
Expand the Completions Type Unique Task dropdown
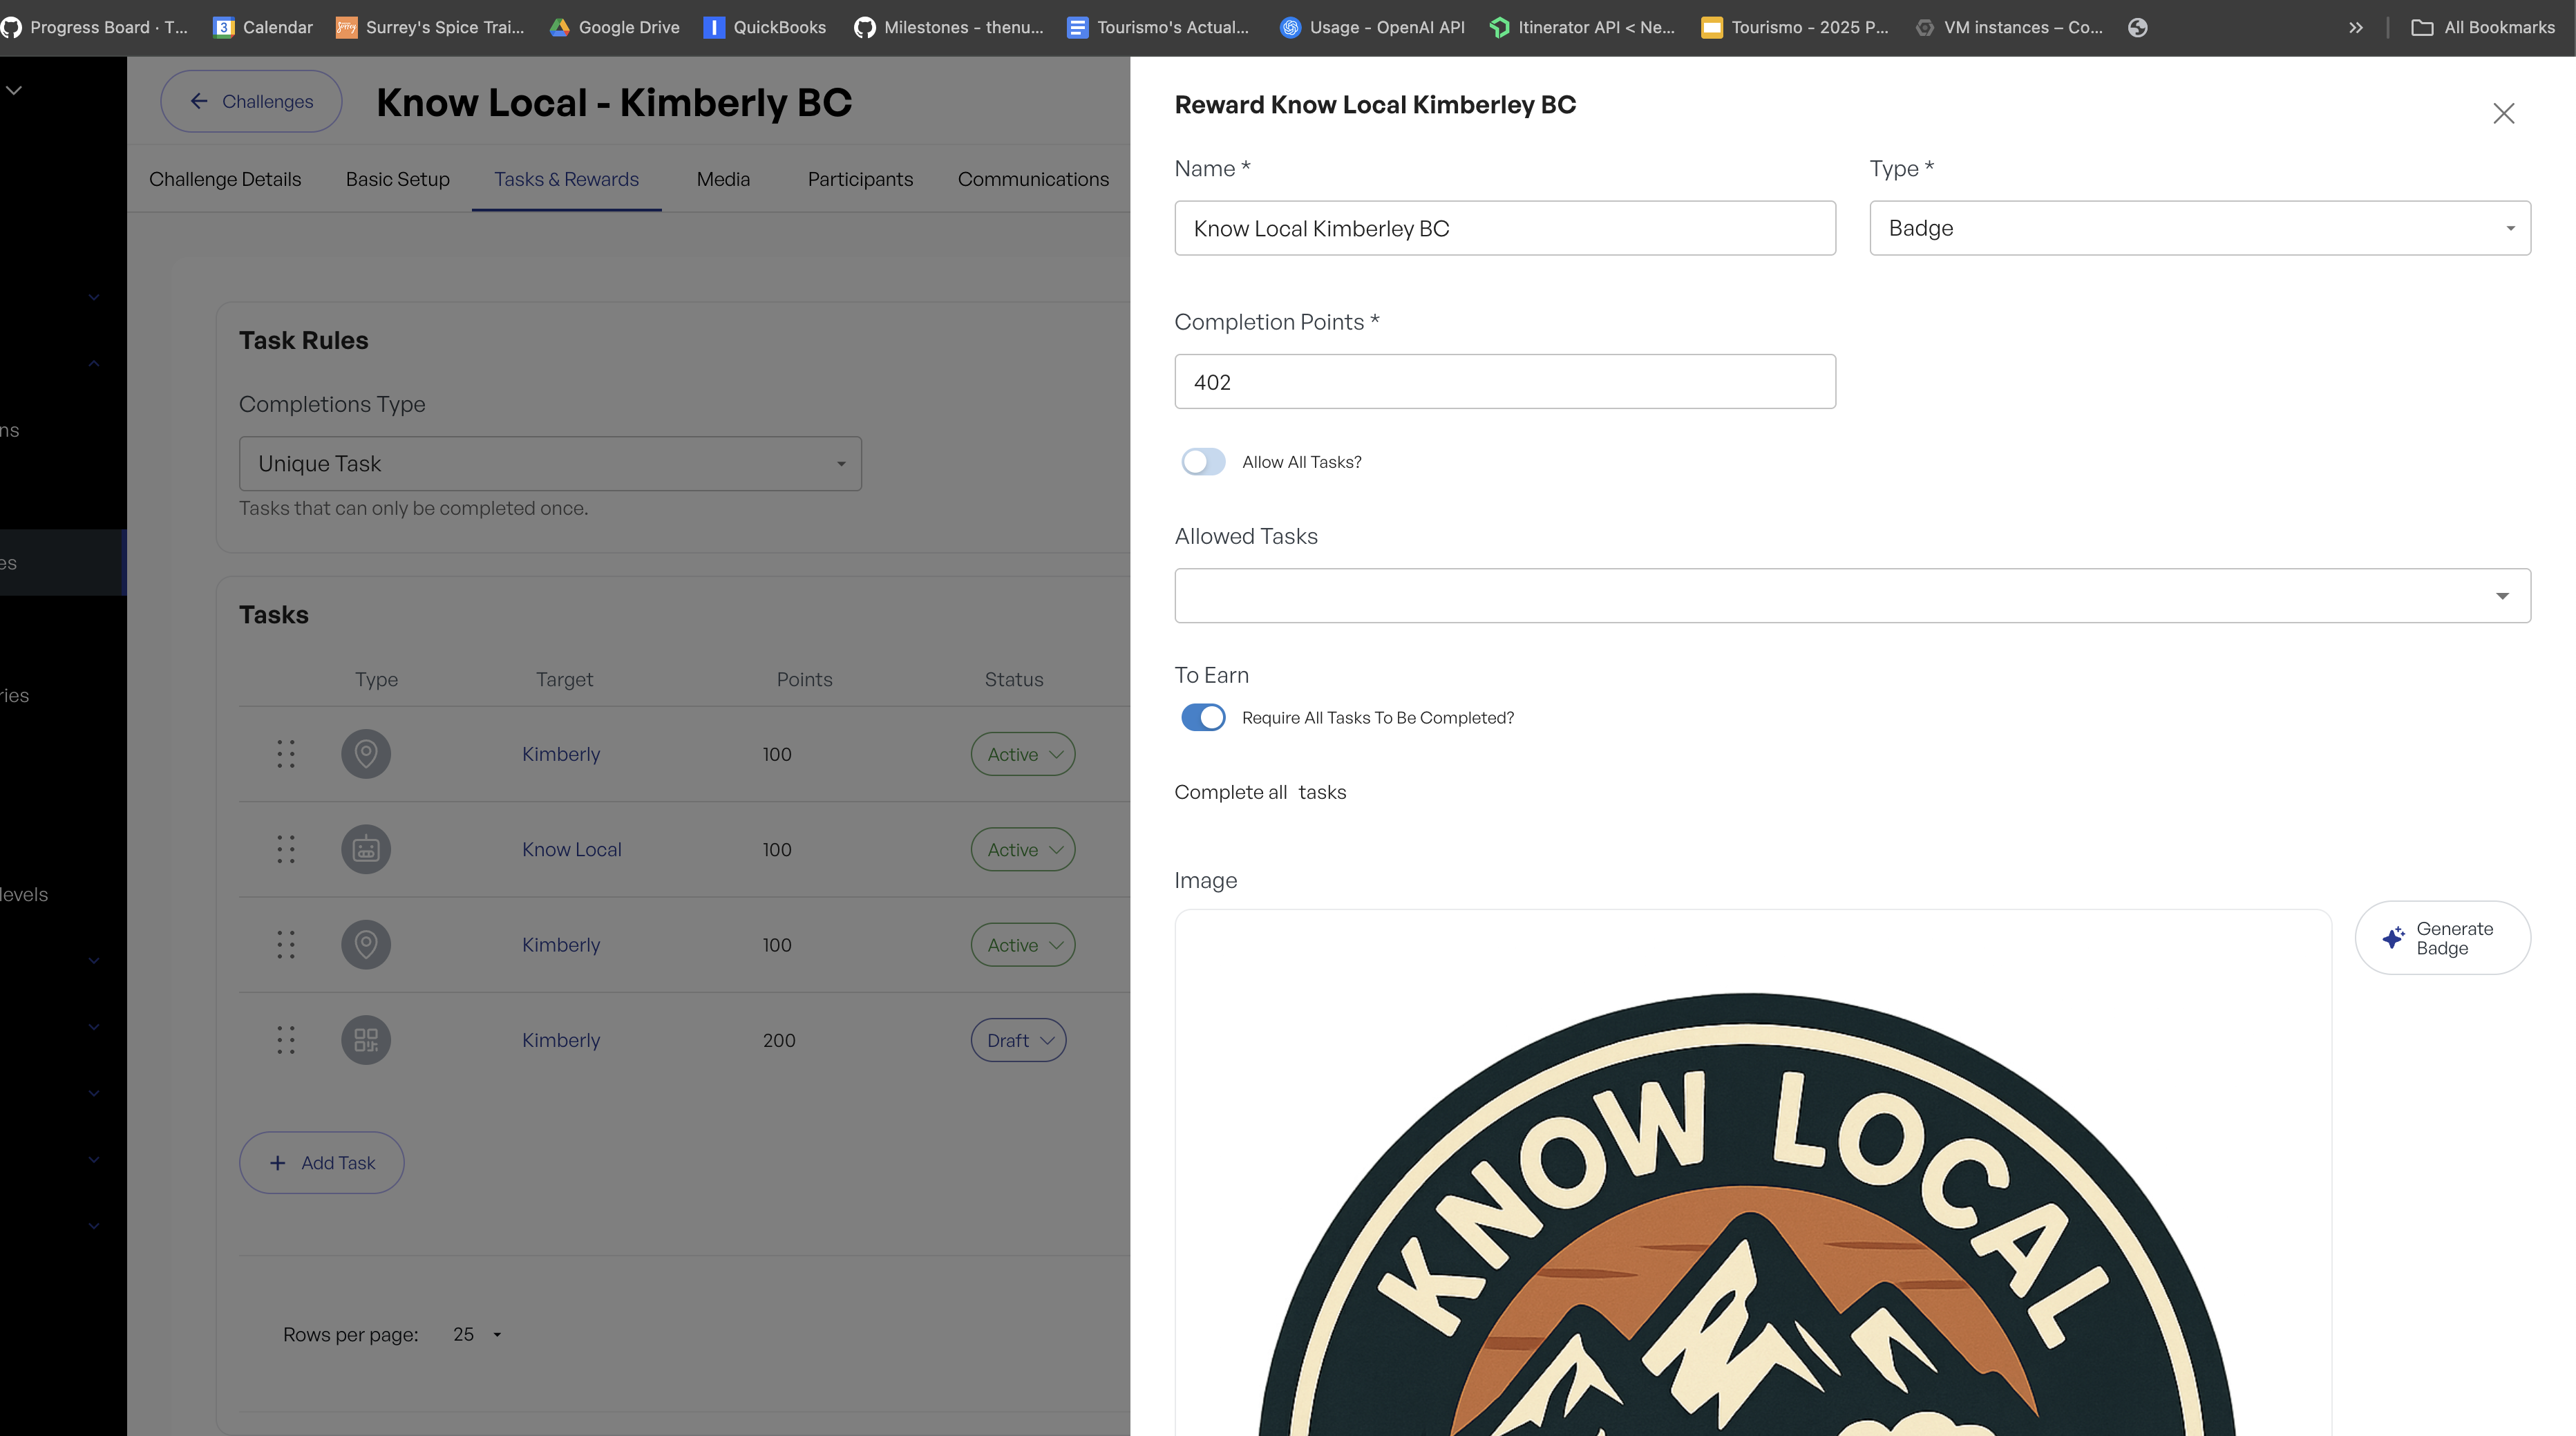pyautogui.click(x=550, y=464)
